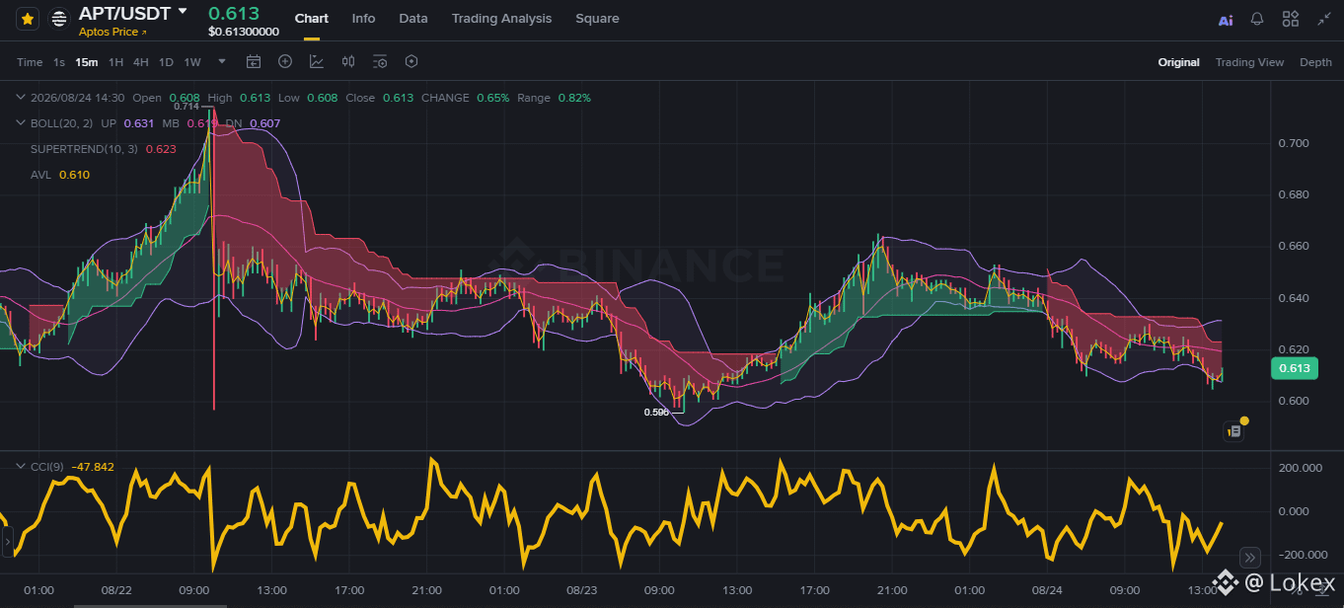Click the large 0.613 last price
The image size is (1344, 608).
(x=234, y=13)
